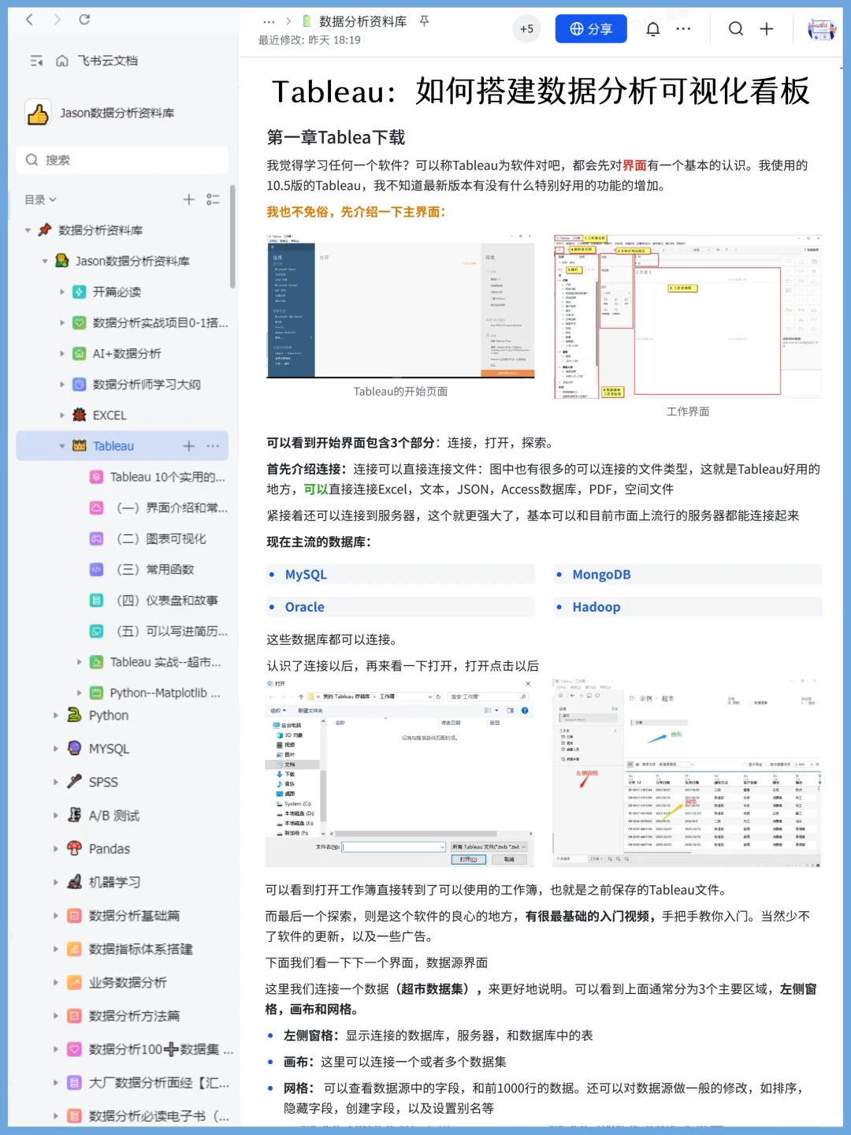This screenshot has height=1135, width=851.
Task: Click the sidebar vertical scrollbar
Action: coord(232,236)
